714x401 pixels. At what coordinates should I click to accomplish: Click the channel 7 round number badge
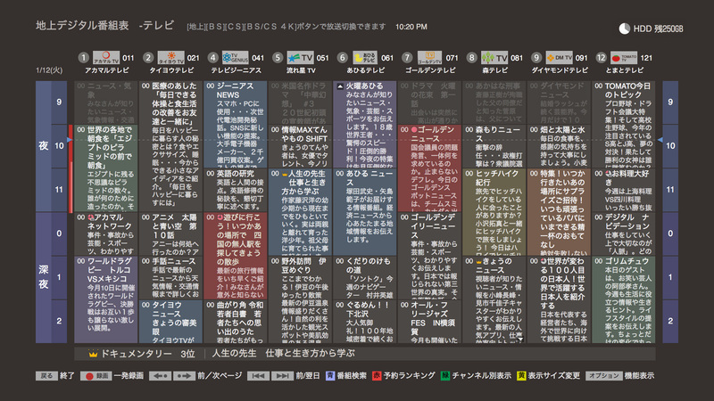click(x=407, y=58)
